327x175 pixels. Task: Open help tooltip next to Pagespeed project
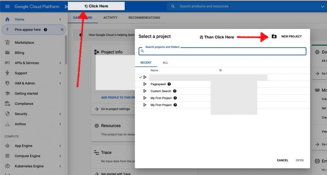pos(169,84)
